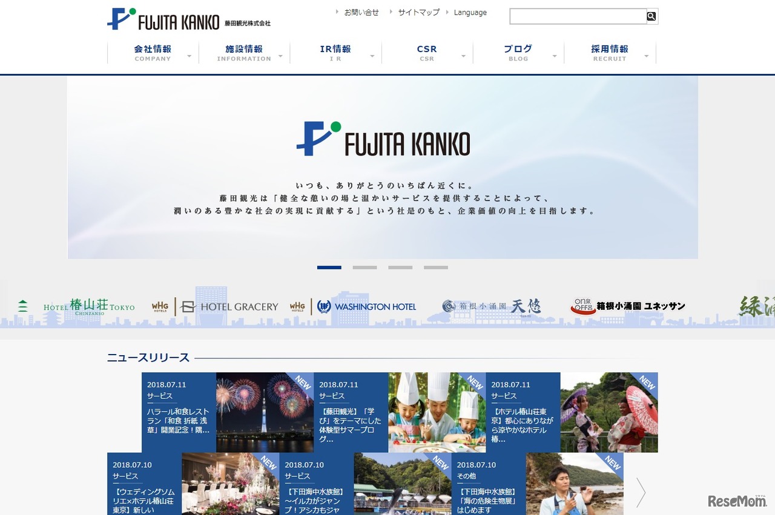Click the Fujita Kanko banner logo

(x=383, y=139)
